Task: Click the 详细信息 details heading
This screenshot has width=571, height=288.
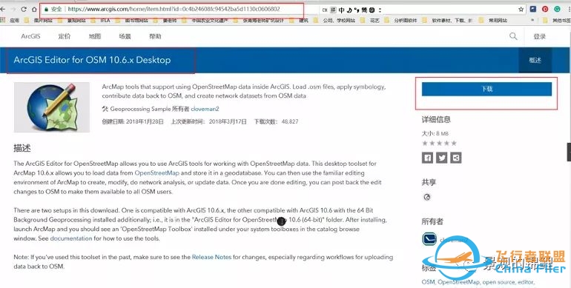Action: point(436,119)
